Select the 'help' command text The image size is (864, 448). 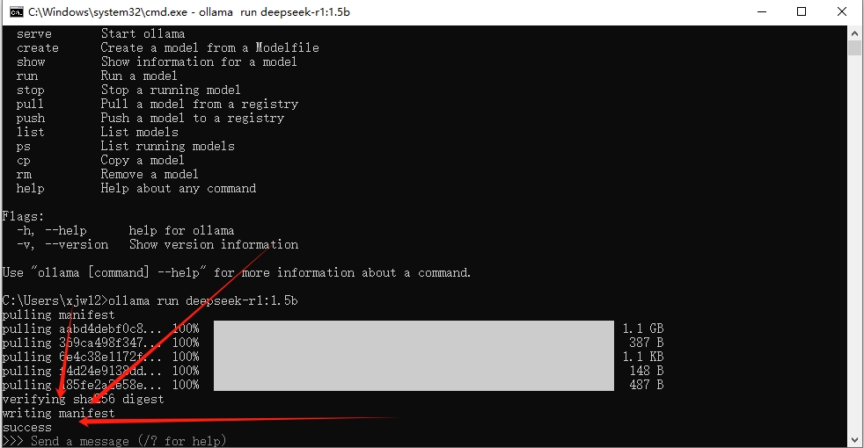(x=30, y=188)
